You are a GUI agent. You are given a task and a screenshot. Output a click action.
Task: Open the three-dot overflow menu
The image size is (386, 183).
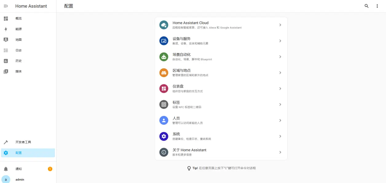(x=377, y=6)
